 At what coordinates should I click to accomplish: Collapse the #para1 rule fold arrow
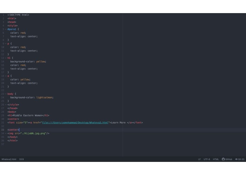point(6,29)
